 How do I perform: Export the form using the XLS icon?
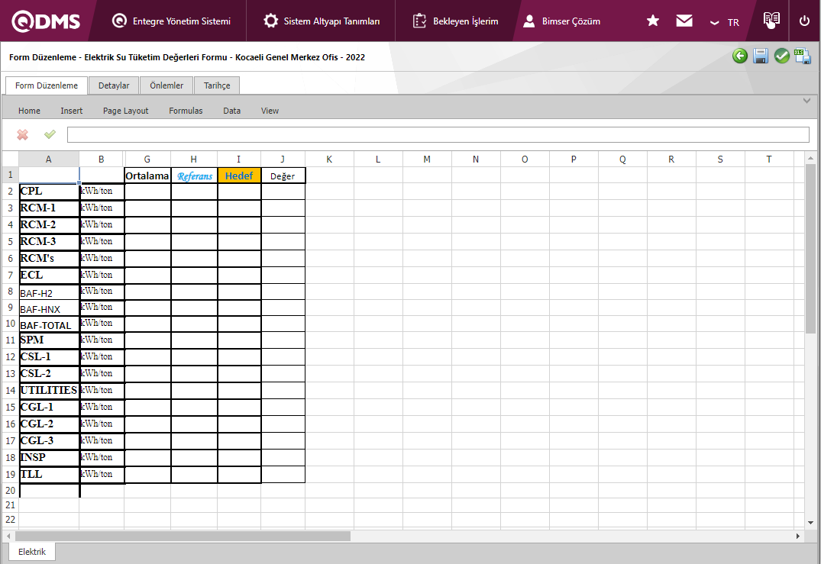(802, 56)
